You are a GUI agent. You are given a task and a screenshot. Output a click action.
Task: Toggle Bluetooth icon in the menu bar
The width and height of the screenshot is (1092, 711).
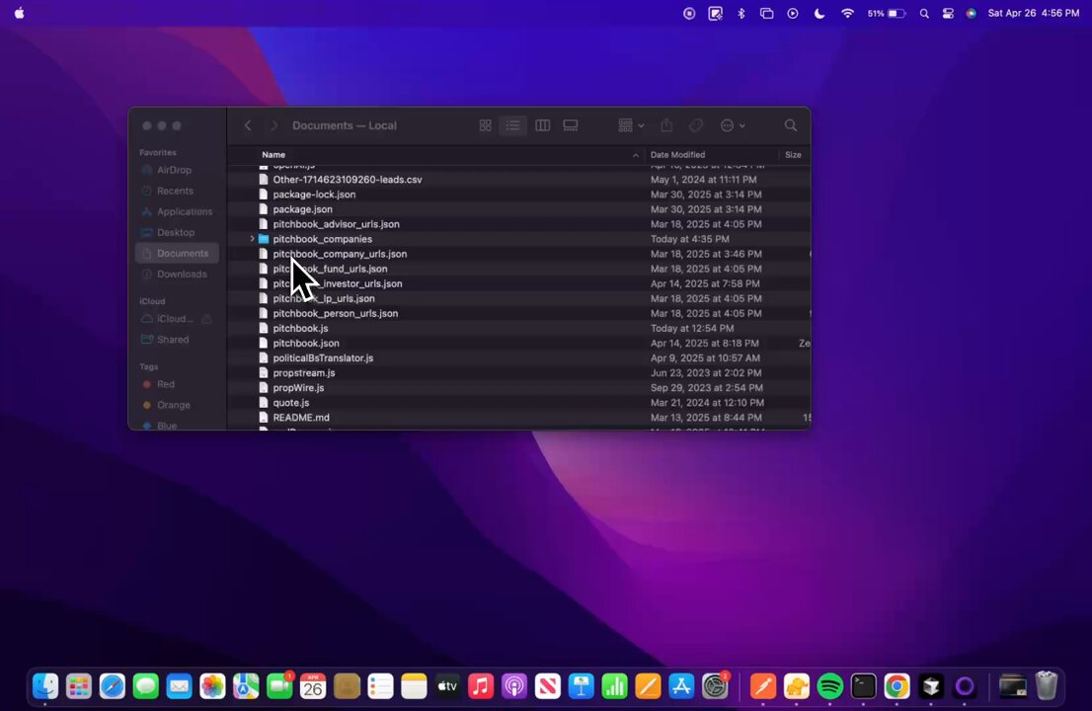[x=741, y=14]
